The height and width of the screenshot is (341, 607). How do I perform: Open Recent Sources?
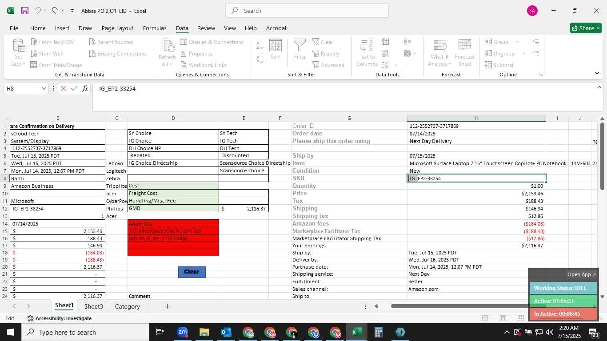click(111, 42)
